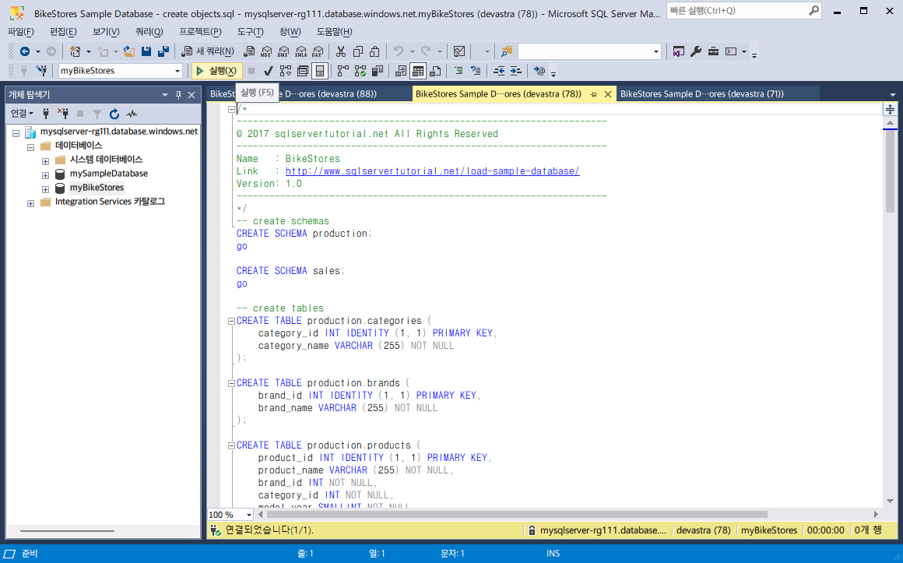Screen dimensions: 903x563
Task: Click the Paste icon
Action: [375, 52]
